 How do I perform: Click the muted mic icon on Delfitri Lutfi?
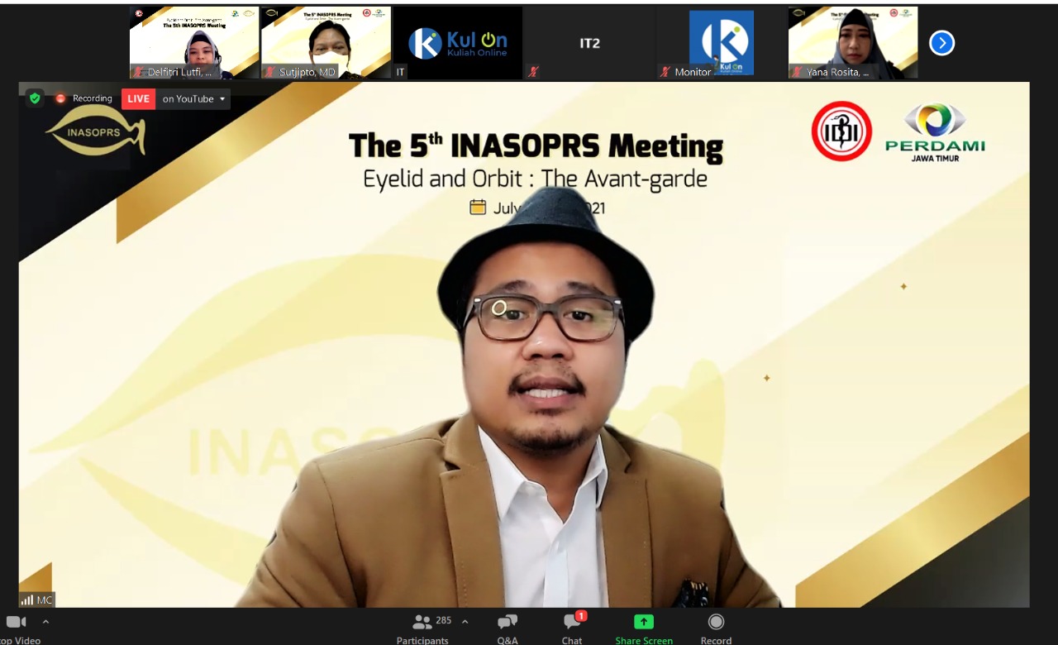click(x=138, y=72)
